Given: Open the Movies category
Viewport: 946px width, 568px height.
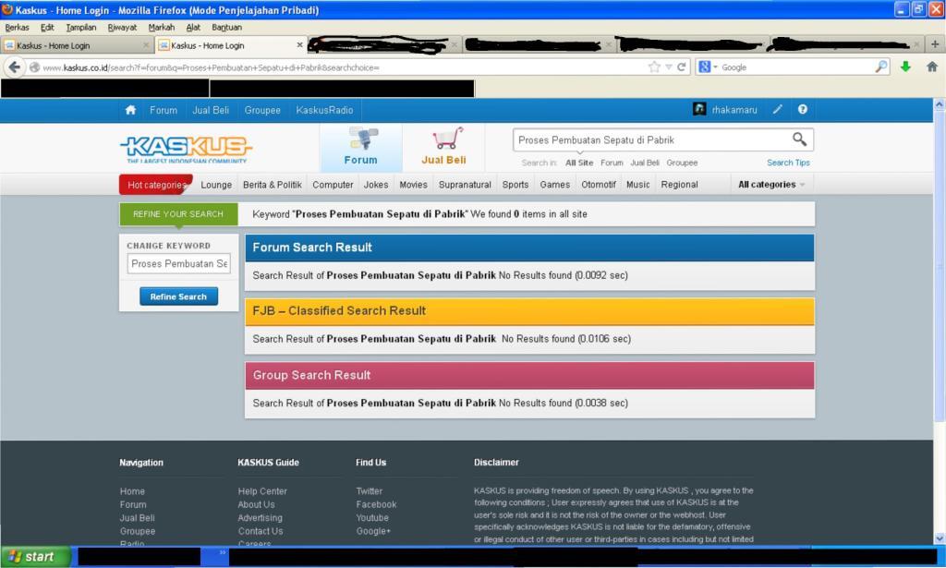Looking at the screenshot, I should click(x=413, y=185).
